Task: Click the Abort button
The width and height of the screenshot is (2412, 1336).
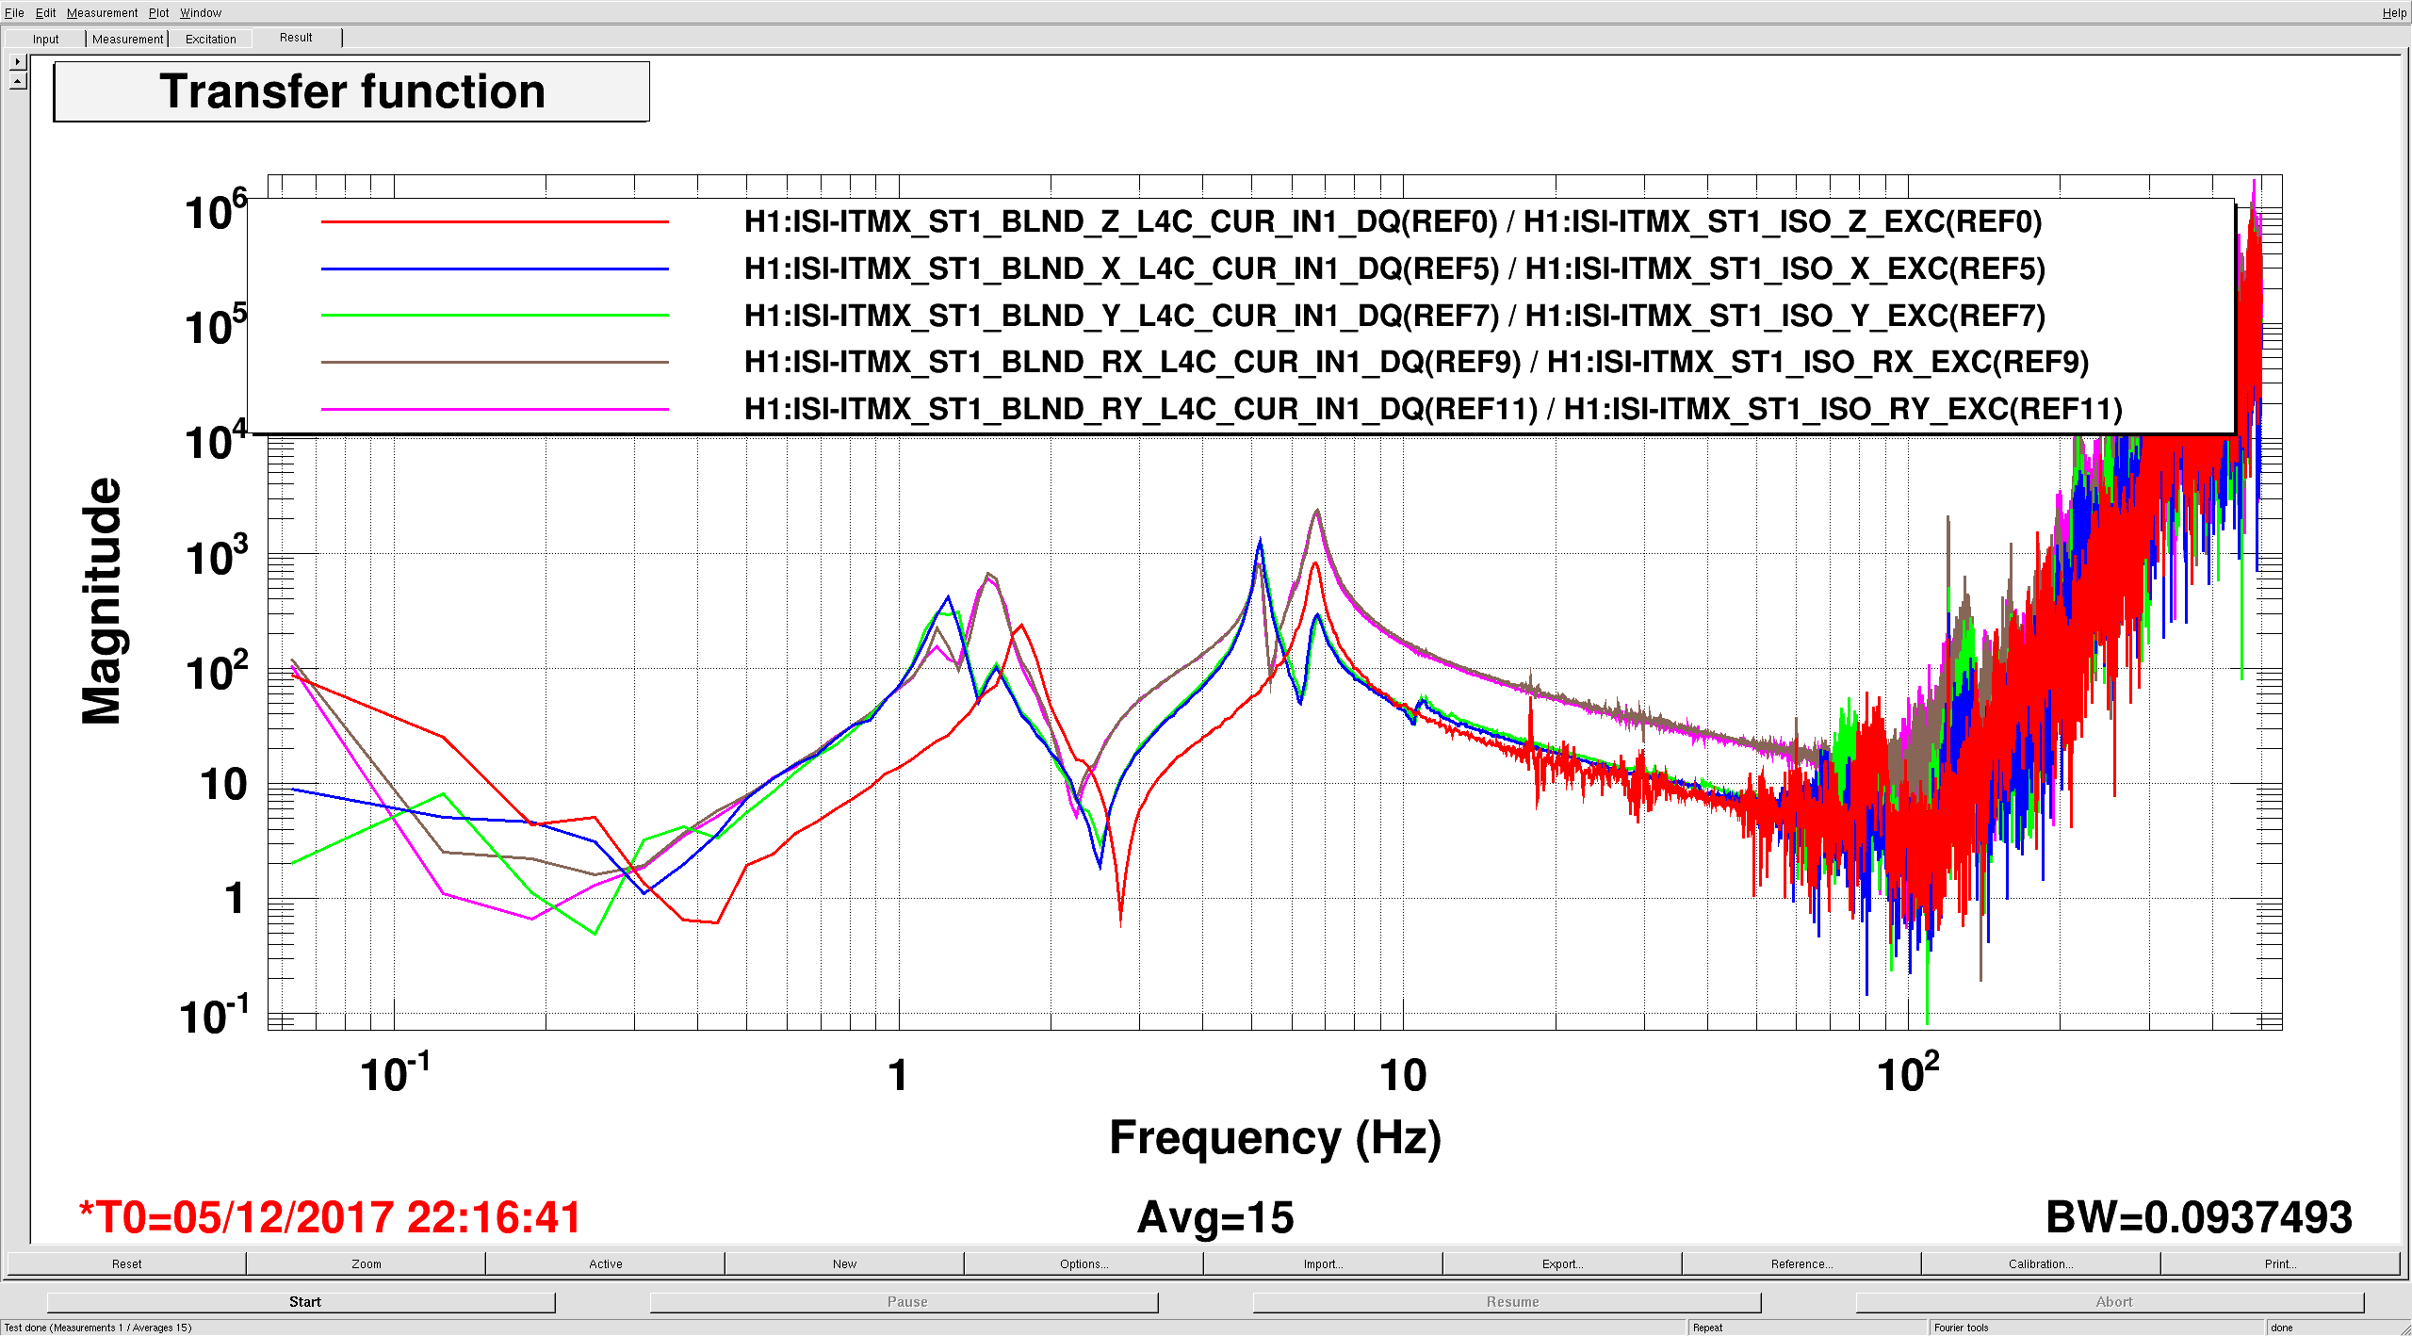Action: (x=2110, y=1301)
